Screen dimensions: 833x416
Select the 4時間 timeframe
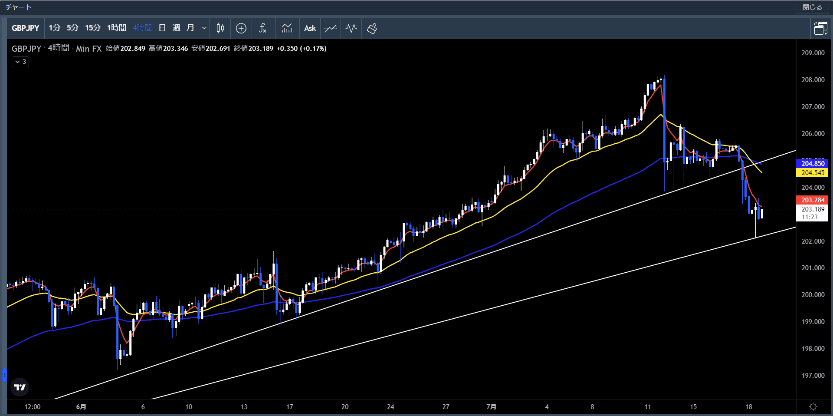pyautogui.click(x=142, y=28)
